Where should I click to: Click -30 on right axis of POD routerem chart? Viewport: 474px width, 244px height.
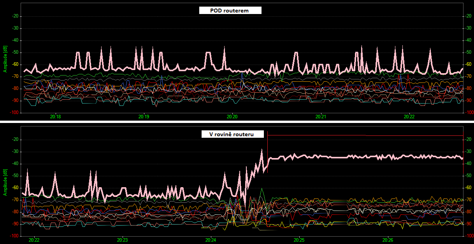point(468,28)
